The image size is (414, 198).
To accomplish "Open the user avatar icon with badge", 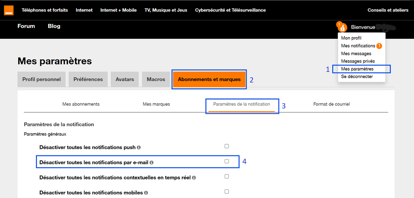I will (x=342, y=27).
